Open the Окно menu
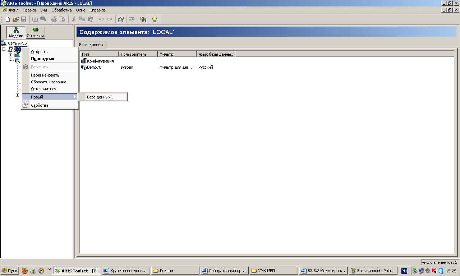 (81, 10)
